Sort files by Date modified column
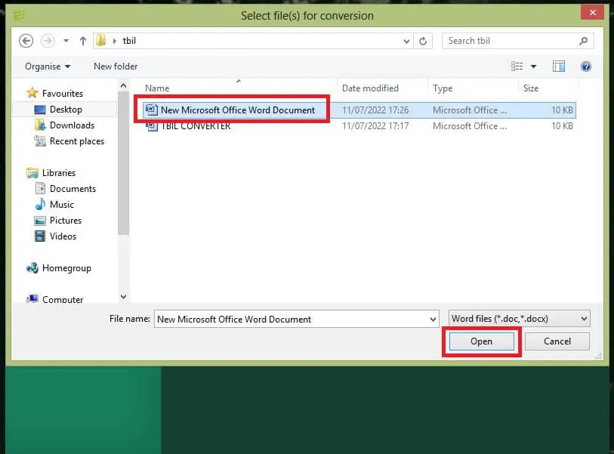The height and width of the screenshot is (454, 614). (x=370, y=88)
